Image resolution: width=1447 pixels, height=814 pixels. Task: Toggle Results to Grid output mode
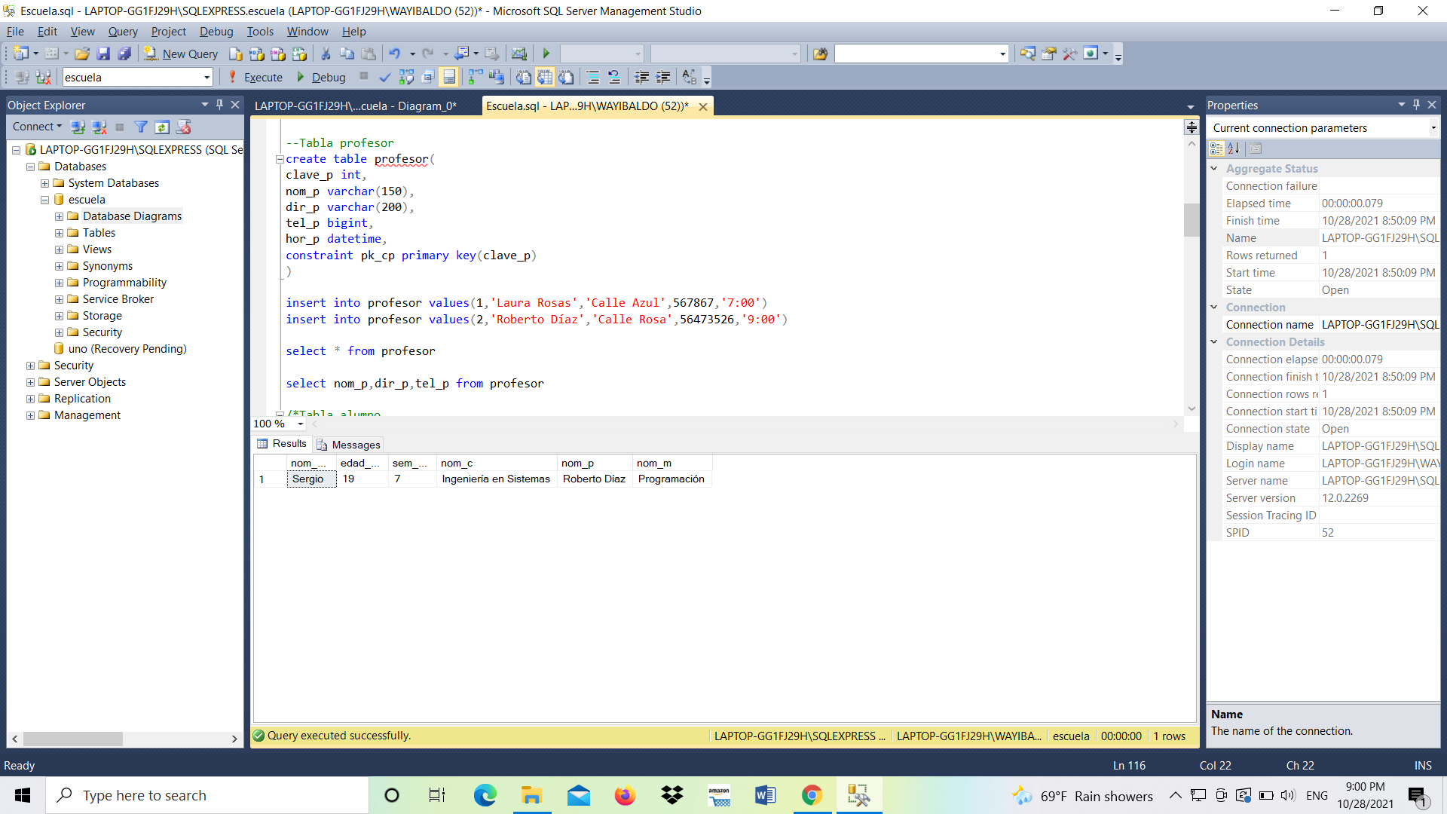pyautogui.click(x=545, y=77)
